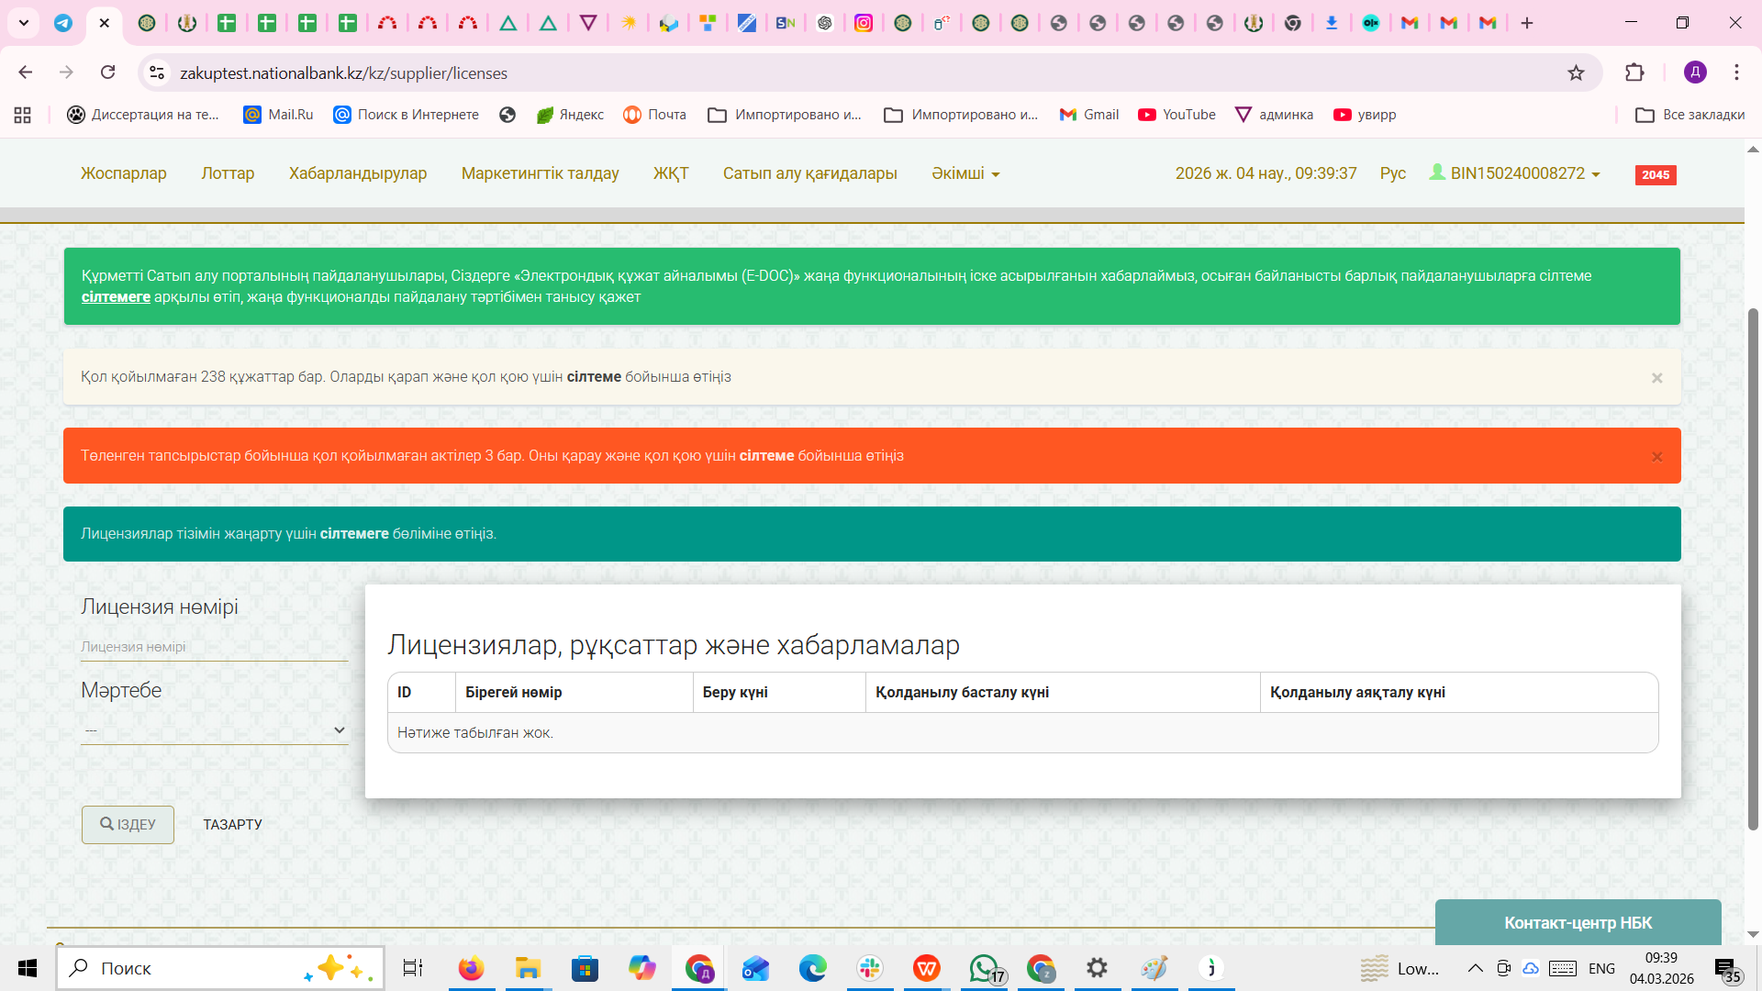Click the red 2045 notifications badge
The width and height of the screenshot is (1762, 991).
tap(1655, 174)
